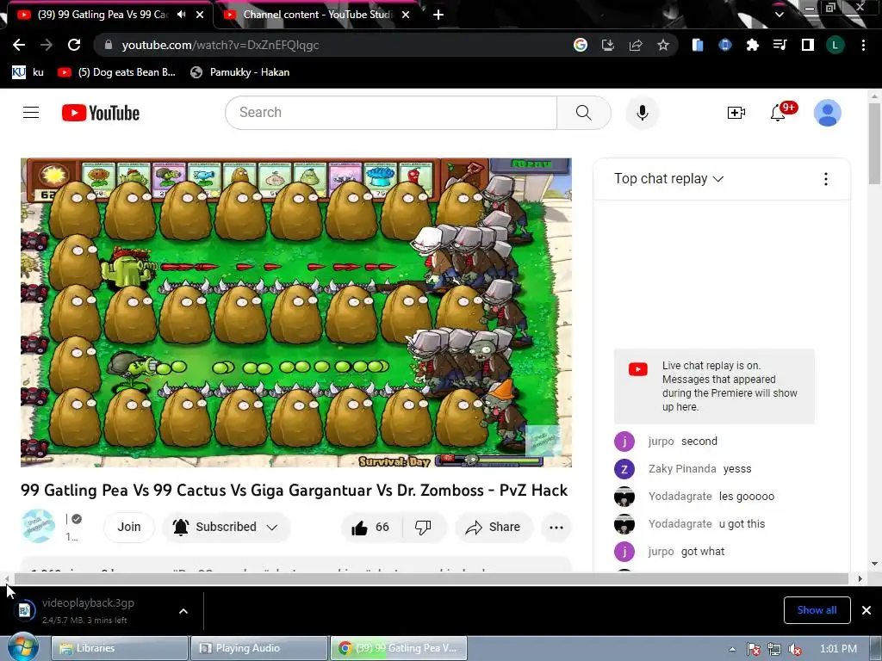Mute the tab via speaker icon
Viewport: 882px width, 661px height.
click(181, 15)
